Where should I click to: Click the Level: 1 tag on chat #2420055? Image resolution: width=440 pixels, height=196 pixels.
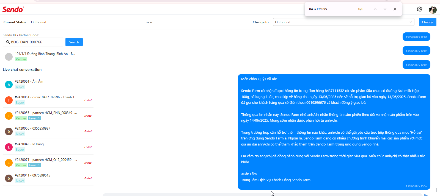(34, 118)
